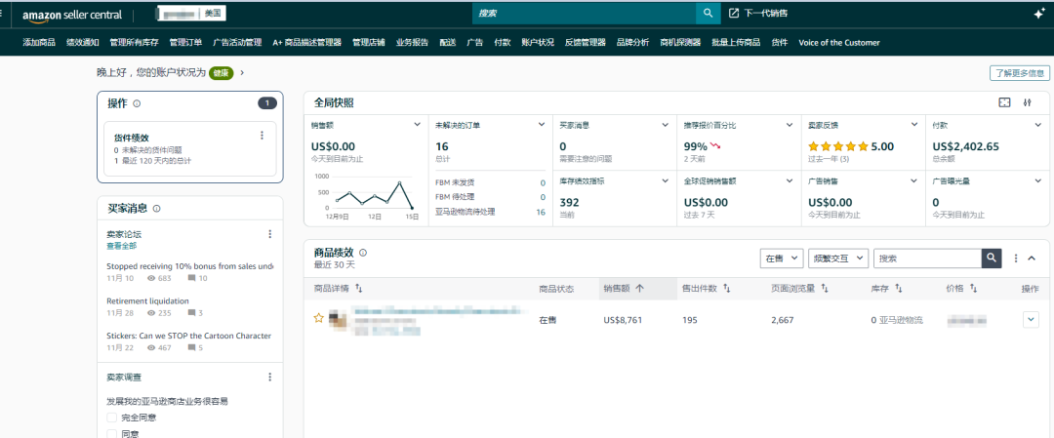Open the Stopped receiving 10% bonus post
1054x438 pixels.
pos(190,266)
